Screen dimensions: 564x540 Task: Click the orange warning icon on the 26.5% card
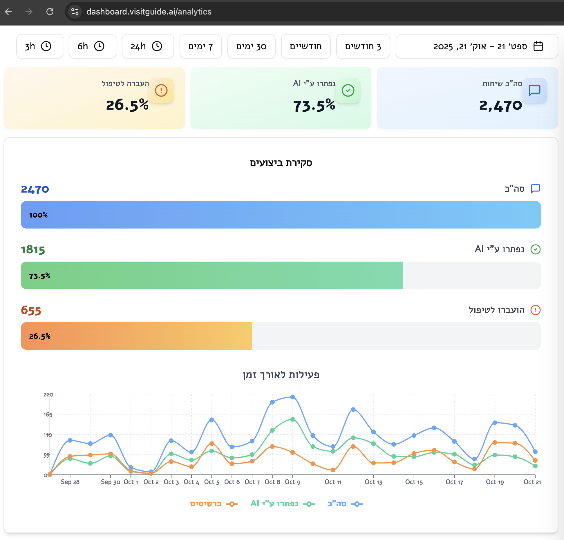pyautogui.click(x=161, y=90)
